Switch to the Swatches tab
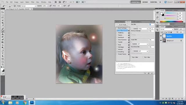186x105 pixels. (x=169, y=10)
